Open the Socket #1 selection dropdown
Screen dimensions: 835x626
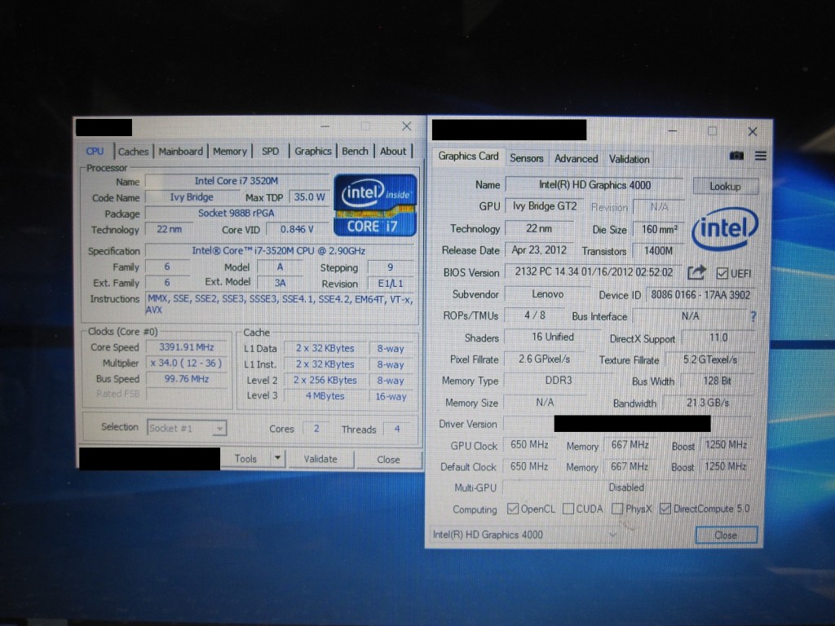click(x=187, y=428)
